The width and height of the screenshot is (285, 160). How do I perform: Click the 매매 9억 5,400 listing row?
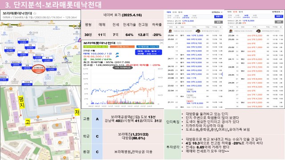pyautogui.click(x=195, y=55)
